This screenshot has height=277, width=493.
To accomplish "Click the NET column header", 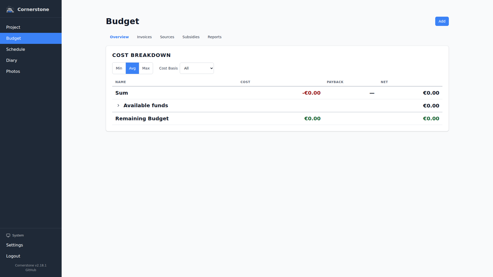I will tap(384, 82).
